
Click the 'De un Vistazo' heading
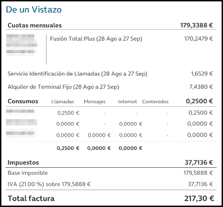click(34, 9)
